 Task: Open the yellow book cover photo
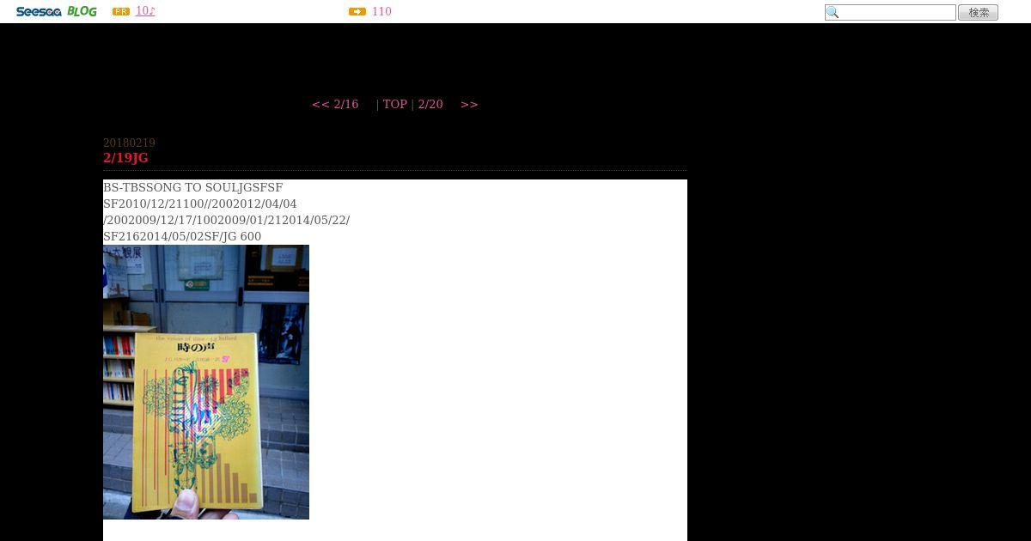[x=206, y=382]
